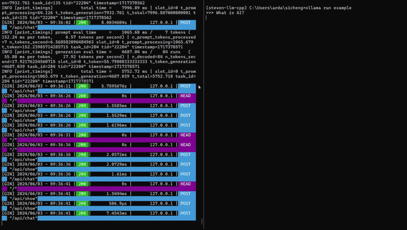
Task: Click the HEAD label in the 09:36:31 row
Action: point(186,135)
